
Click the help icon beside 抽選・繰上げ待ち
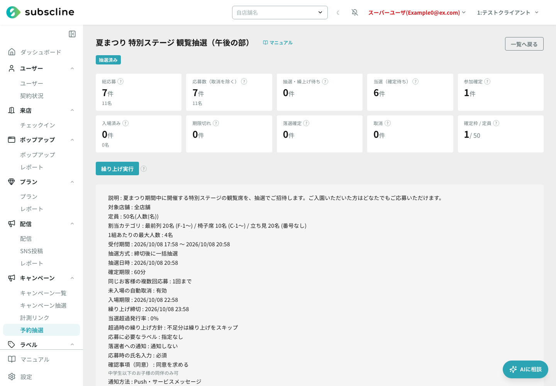(325, 81)
